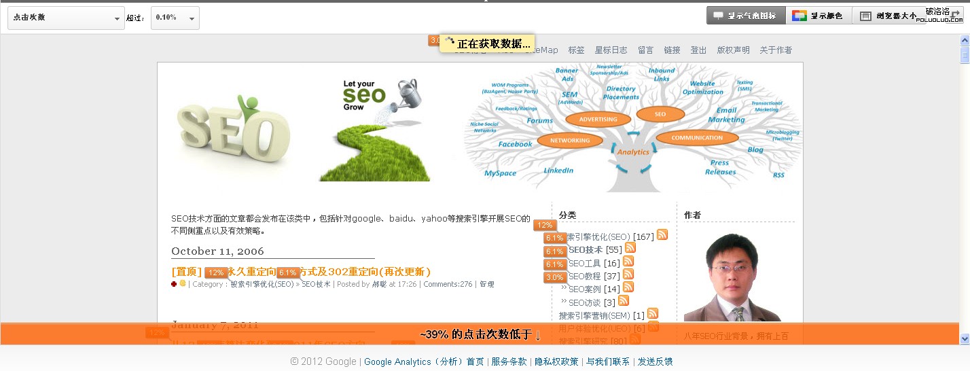Viewport: 970px width, 371px height.
Task: Toggle 显示气泡图标 bubble display mode
Action: (x=746, y=16)
